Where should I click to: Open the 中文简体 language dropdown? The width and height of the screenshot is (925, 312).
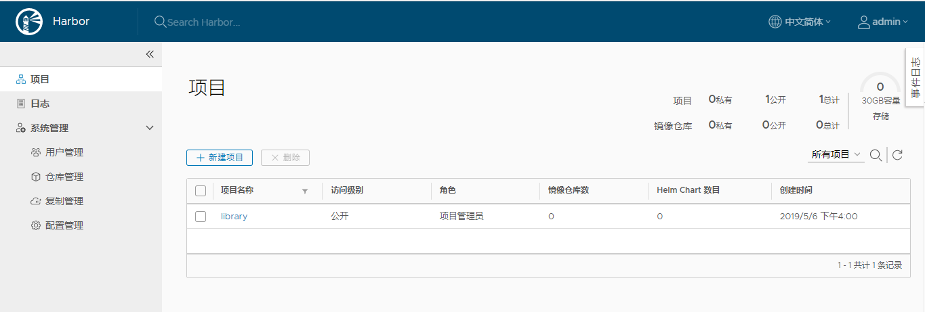[x=808, y=22]
